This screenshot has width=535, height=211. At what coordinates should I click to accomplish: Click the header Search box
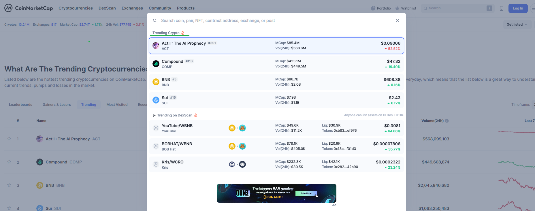point(458,8)
